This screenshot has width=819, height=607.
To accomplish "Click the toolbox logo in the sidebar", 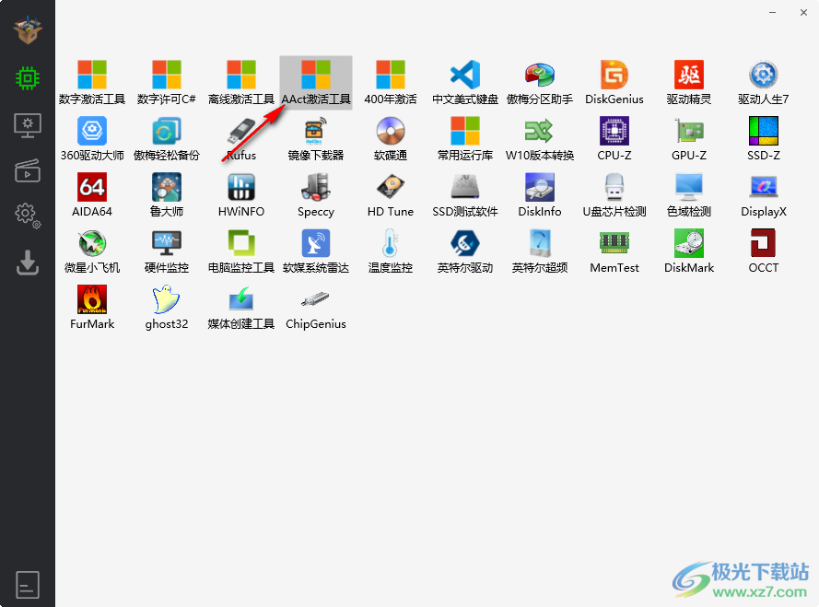I will [x=27, y=29].
